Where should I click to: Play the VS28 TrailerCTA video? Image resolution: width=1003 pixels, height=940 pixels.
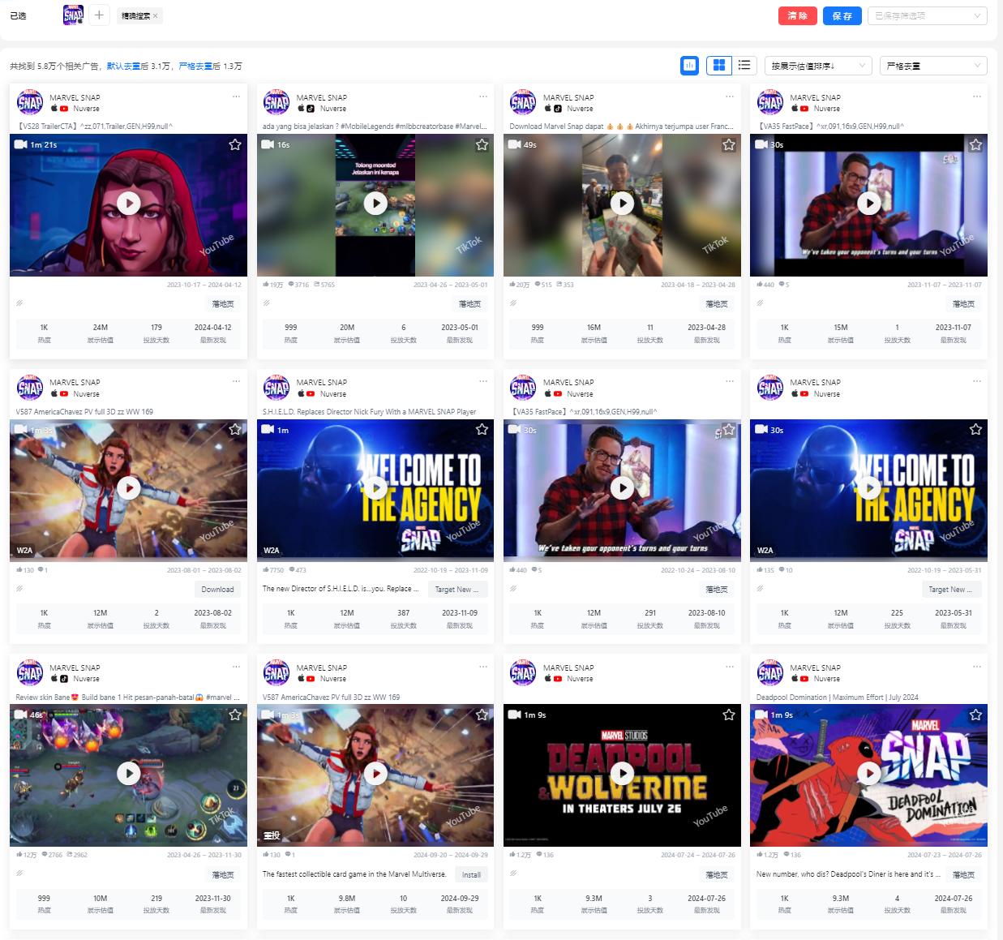[129, 203]
